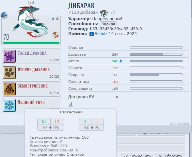Click the snowflake ice move icon
The width and height of the screenshot is (192, 157).
tap(9, 105)
